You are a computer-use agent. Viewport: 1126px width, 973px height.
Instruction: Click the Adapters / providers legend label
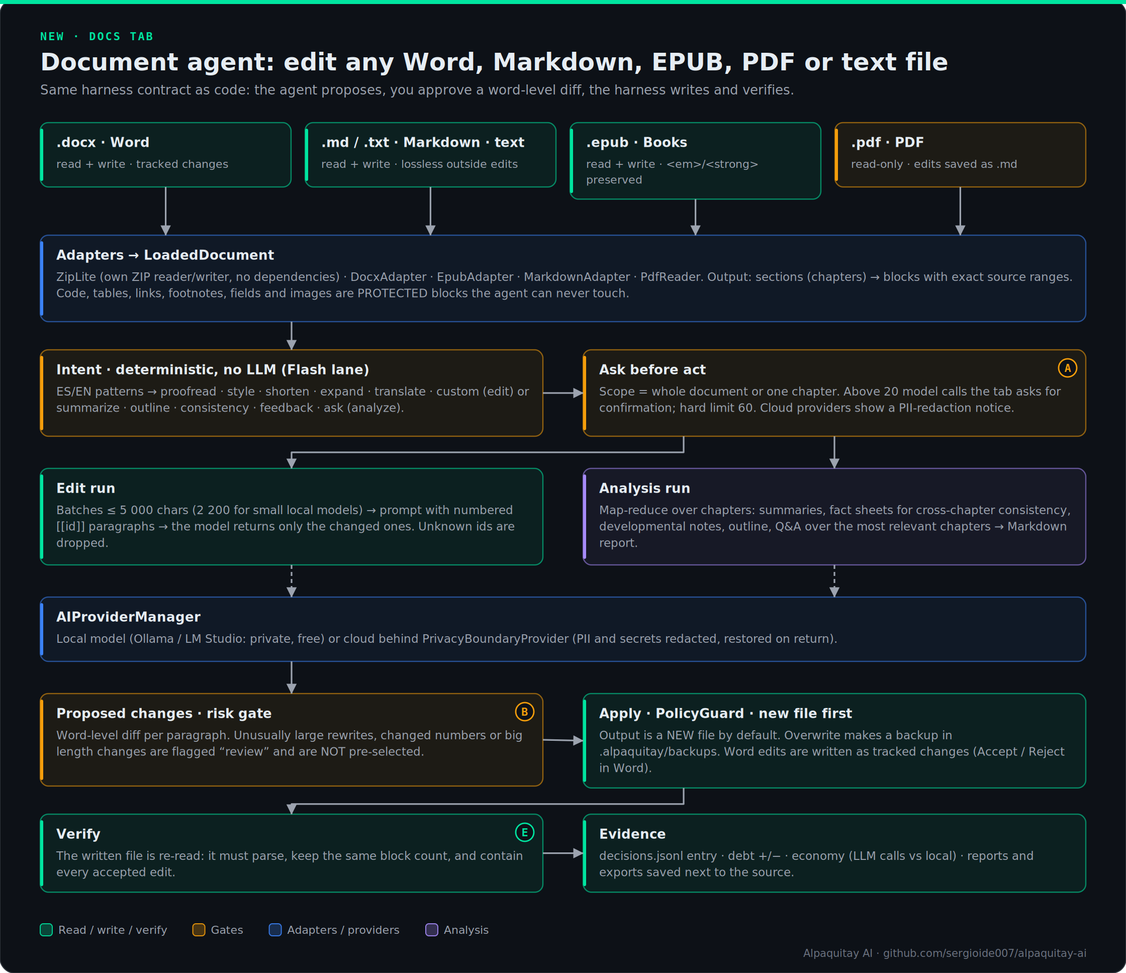click(343, 930)
